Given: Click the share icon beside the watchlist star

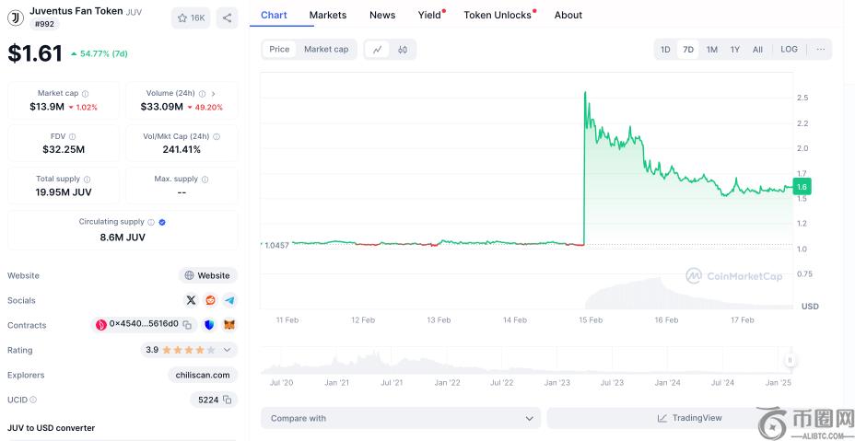Looking at the screenshot, I should [227, 17].
